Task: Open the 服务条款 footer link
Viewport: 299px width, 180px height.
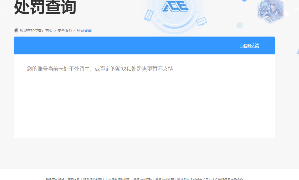Action: (x=74, y=179)
